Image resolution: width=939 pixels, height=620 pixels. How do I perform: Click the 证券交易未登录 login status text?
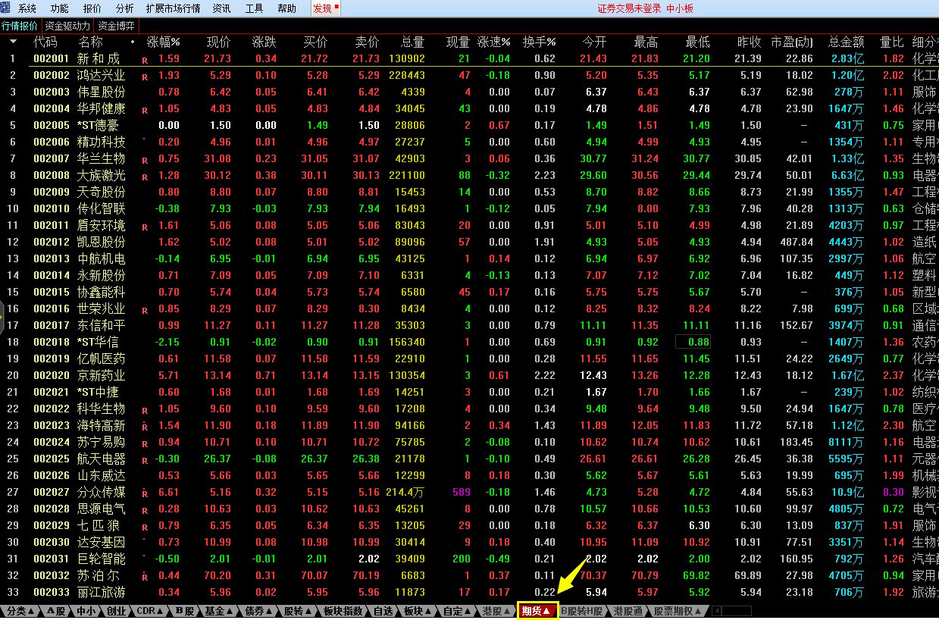coord(629,9)
